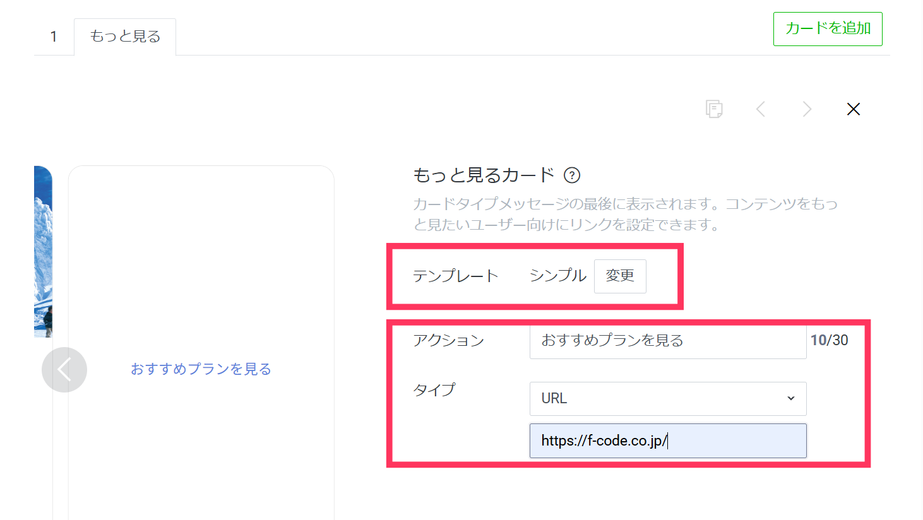Click the おすすめプランを見る link in the preview
This screenshot has height=520, width=923.
pos(201,369)
